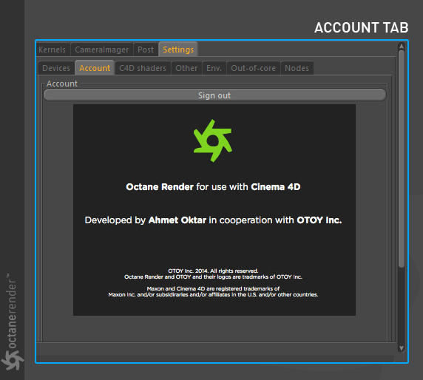Open the Out-of-core tab
Screen dimensions: 423x380
254,68
